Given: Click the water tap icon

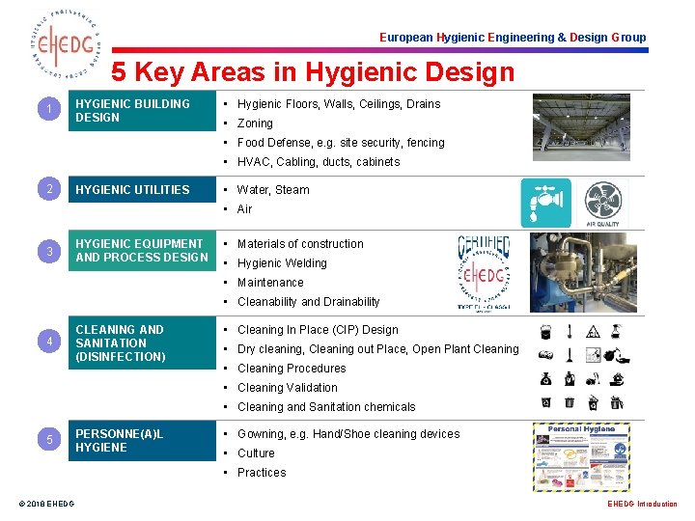Looking at the screenshot, I should coord(545,203).
